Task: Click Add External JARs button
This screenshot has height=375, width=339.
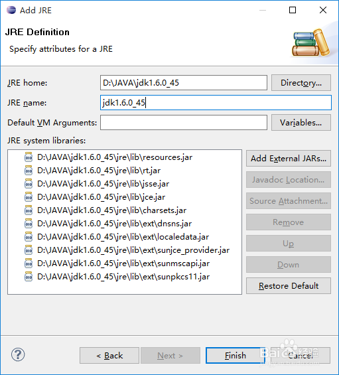Action: click(289, 159)
